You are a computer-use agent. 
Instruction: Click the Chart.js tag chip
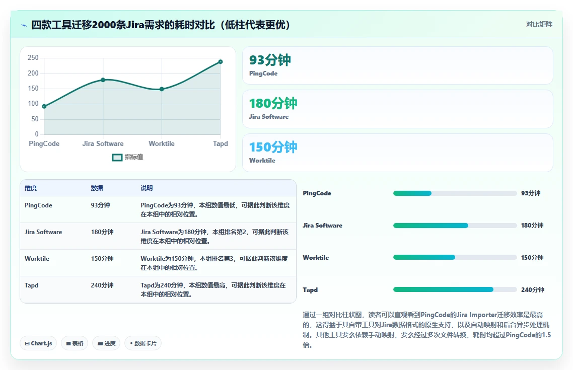coord(38,343)
